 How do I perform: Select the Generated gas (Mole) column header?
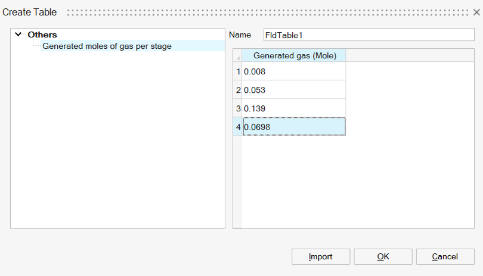click(x=295, y=56)
